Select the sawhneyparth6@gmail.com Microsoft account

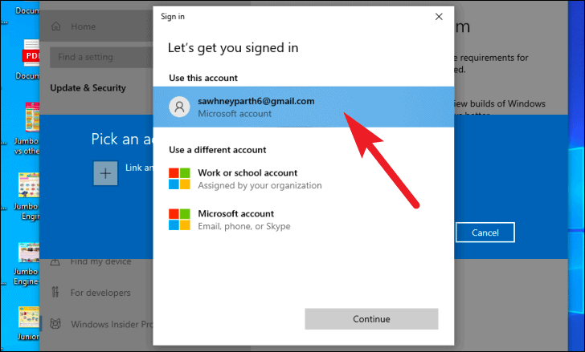point(303,107)
